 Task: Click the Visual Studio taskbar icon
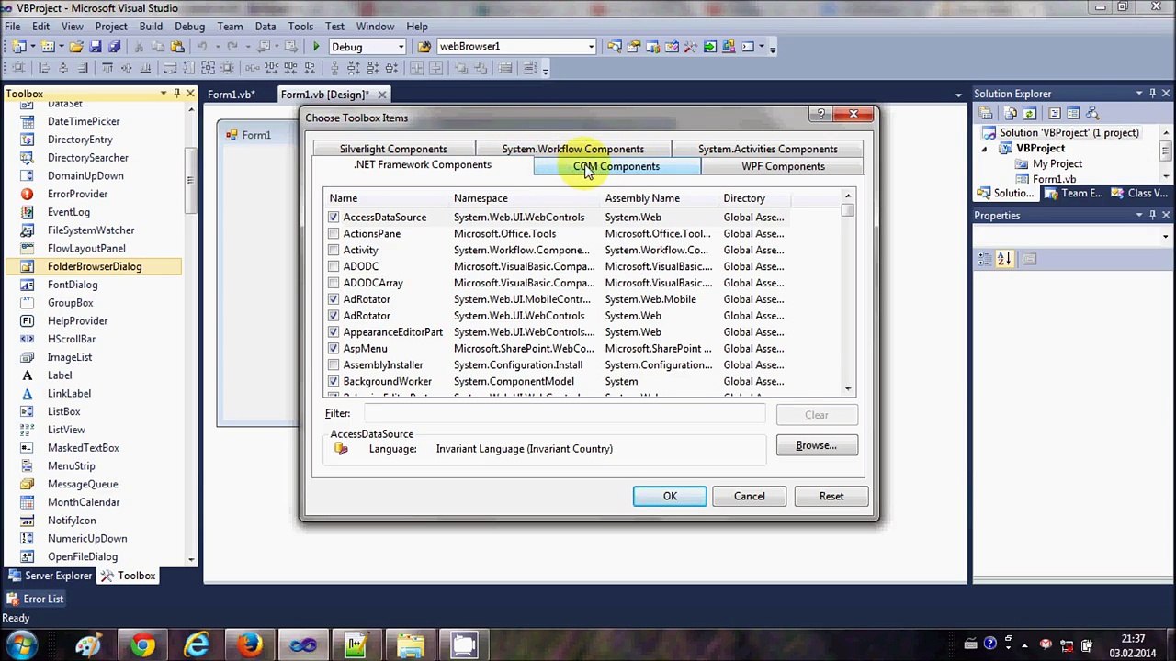pyautogui.click(x=303, y=645)
